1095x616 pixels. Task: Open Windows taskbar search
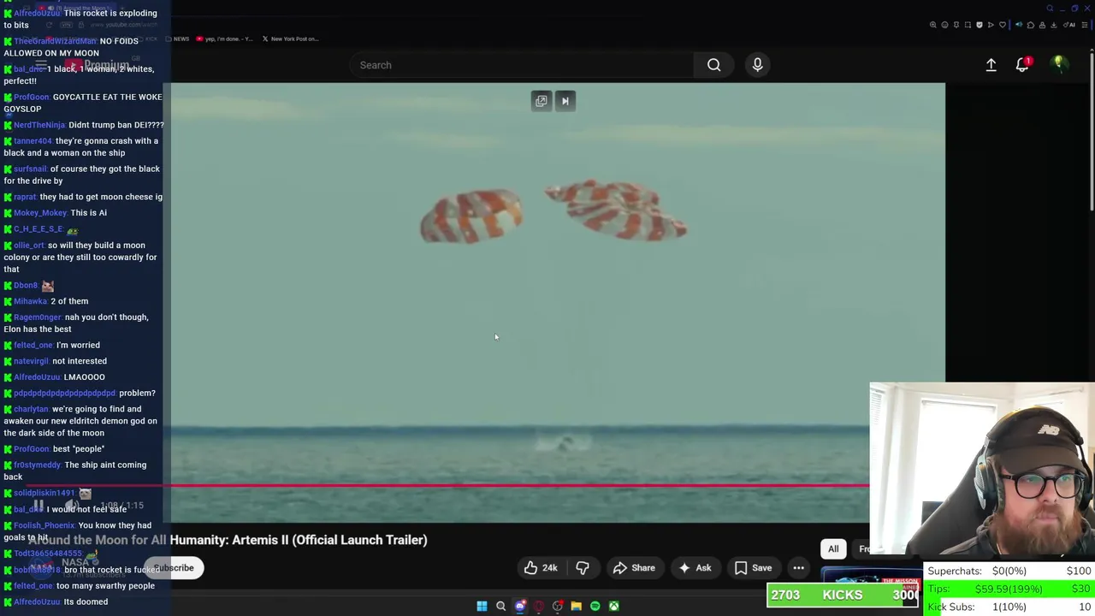500,606
